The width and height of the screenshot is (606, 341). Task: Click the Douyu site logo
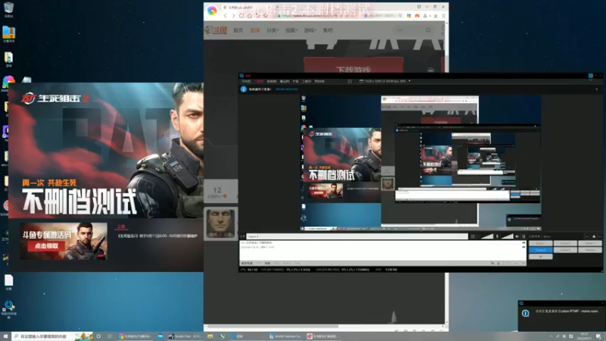(x=216, y=30)
